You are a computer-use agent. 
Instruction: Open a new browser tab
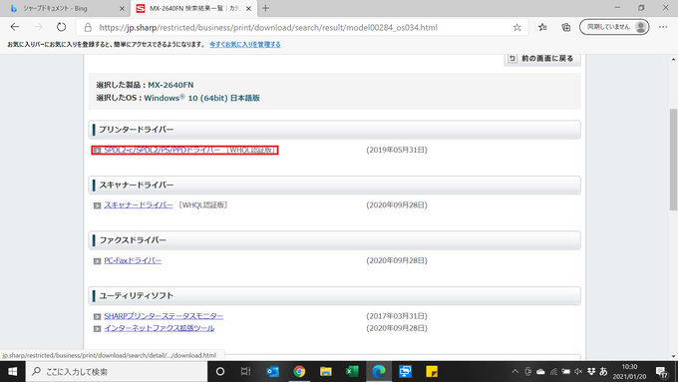coord(265,8)
